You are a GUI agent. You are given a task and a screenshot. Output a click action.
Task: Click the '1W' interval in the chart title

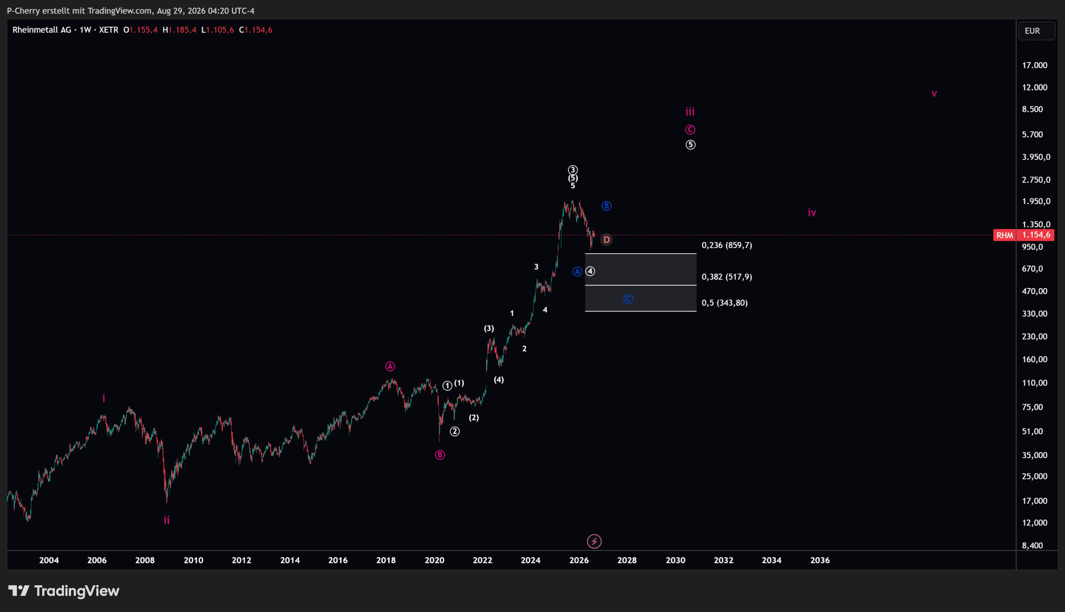click(x=85, y=30)
